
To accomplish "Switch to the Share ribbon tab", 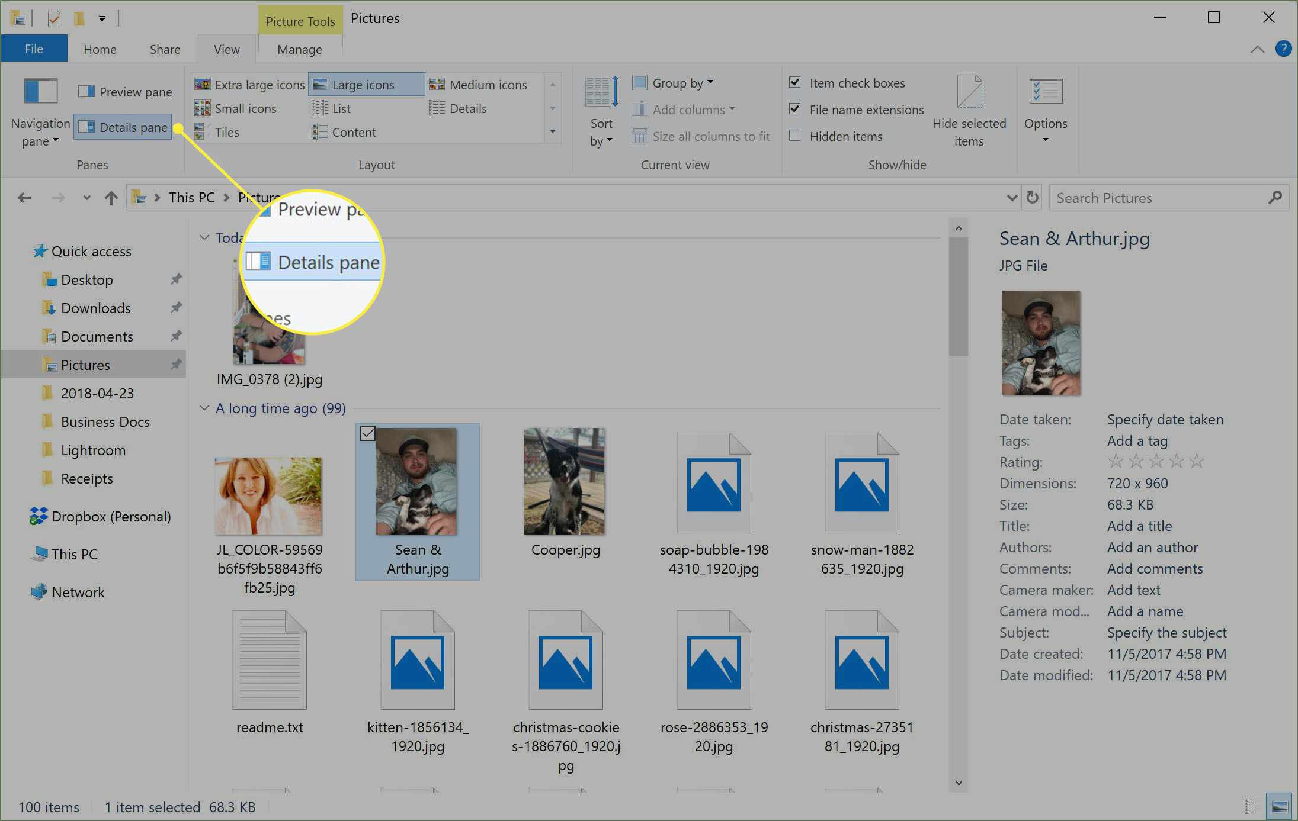I will 165,49.
